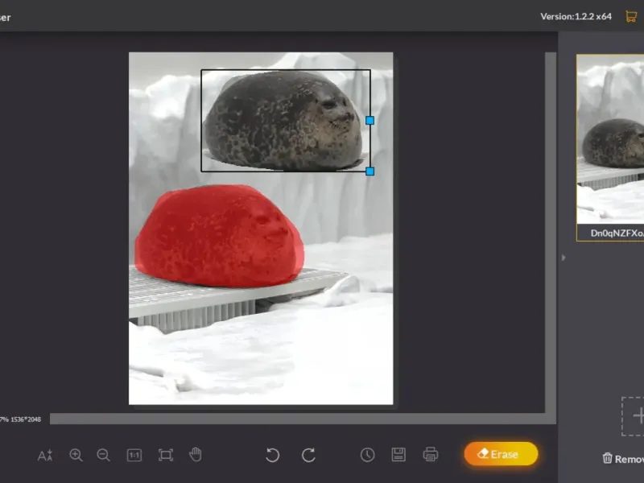The width and height of the screenshot is (644, 483).
Task: Undo the last action
Action: pos(273,455)
